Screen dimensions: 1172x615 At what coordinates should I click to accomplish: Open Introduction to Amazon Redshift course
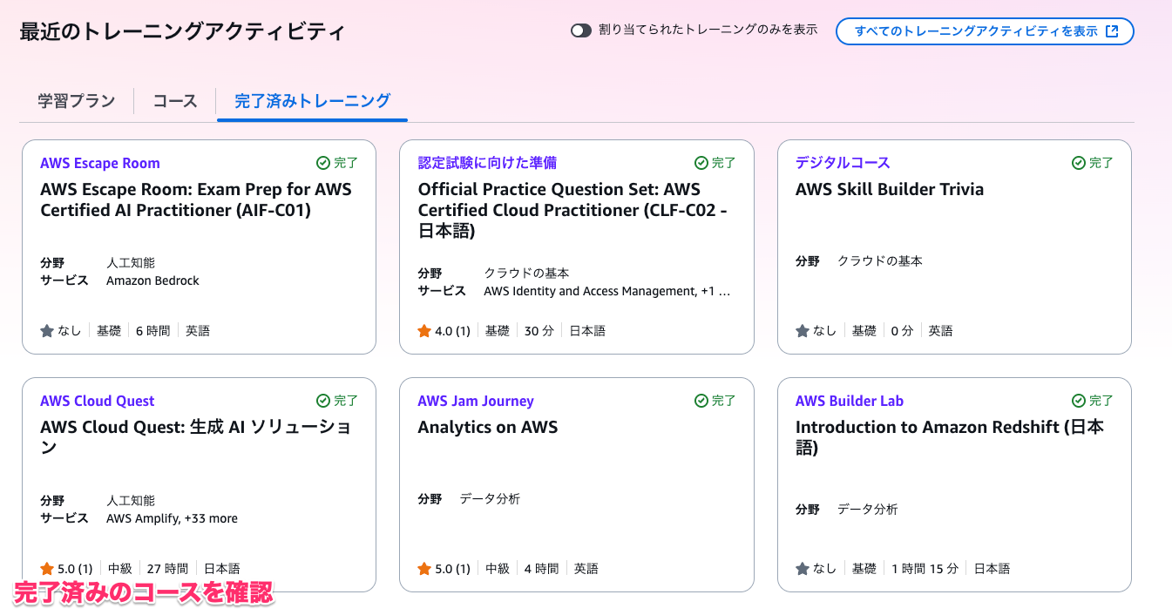[x=950, y=437]
